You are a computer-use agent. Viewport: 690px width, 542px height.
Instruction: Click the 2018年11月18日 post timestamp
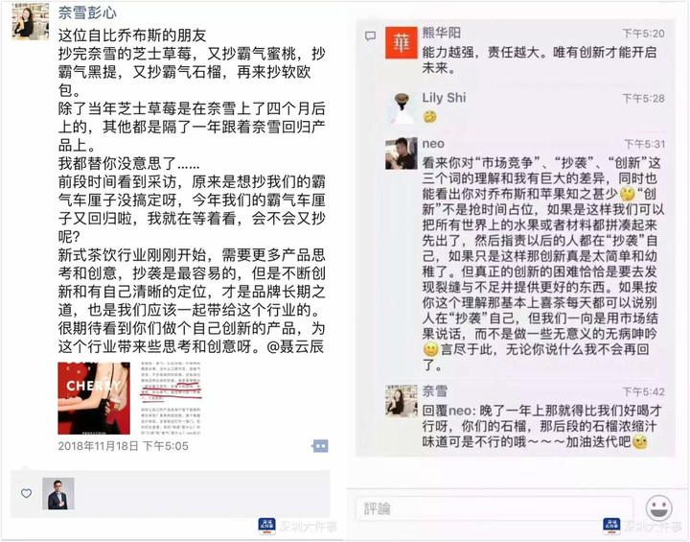(x=123, y=446)
